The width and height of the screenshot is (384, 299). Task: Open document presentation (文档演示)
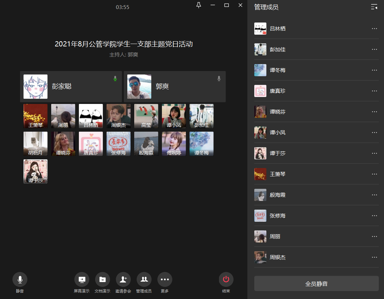(x=102, y=279)
